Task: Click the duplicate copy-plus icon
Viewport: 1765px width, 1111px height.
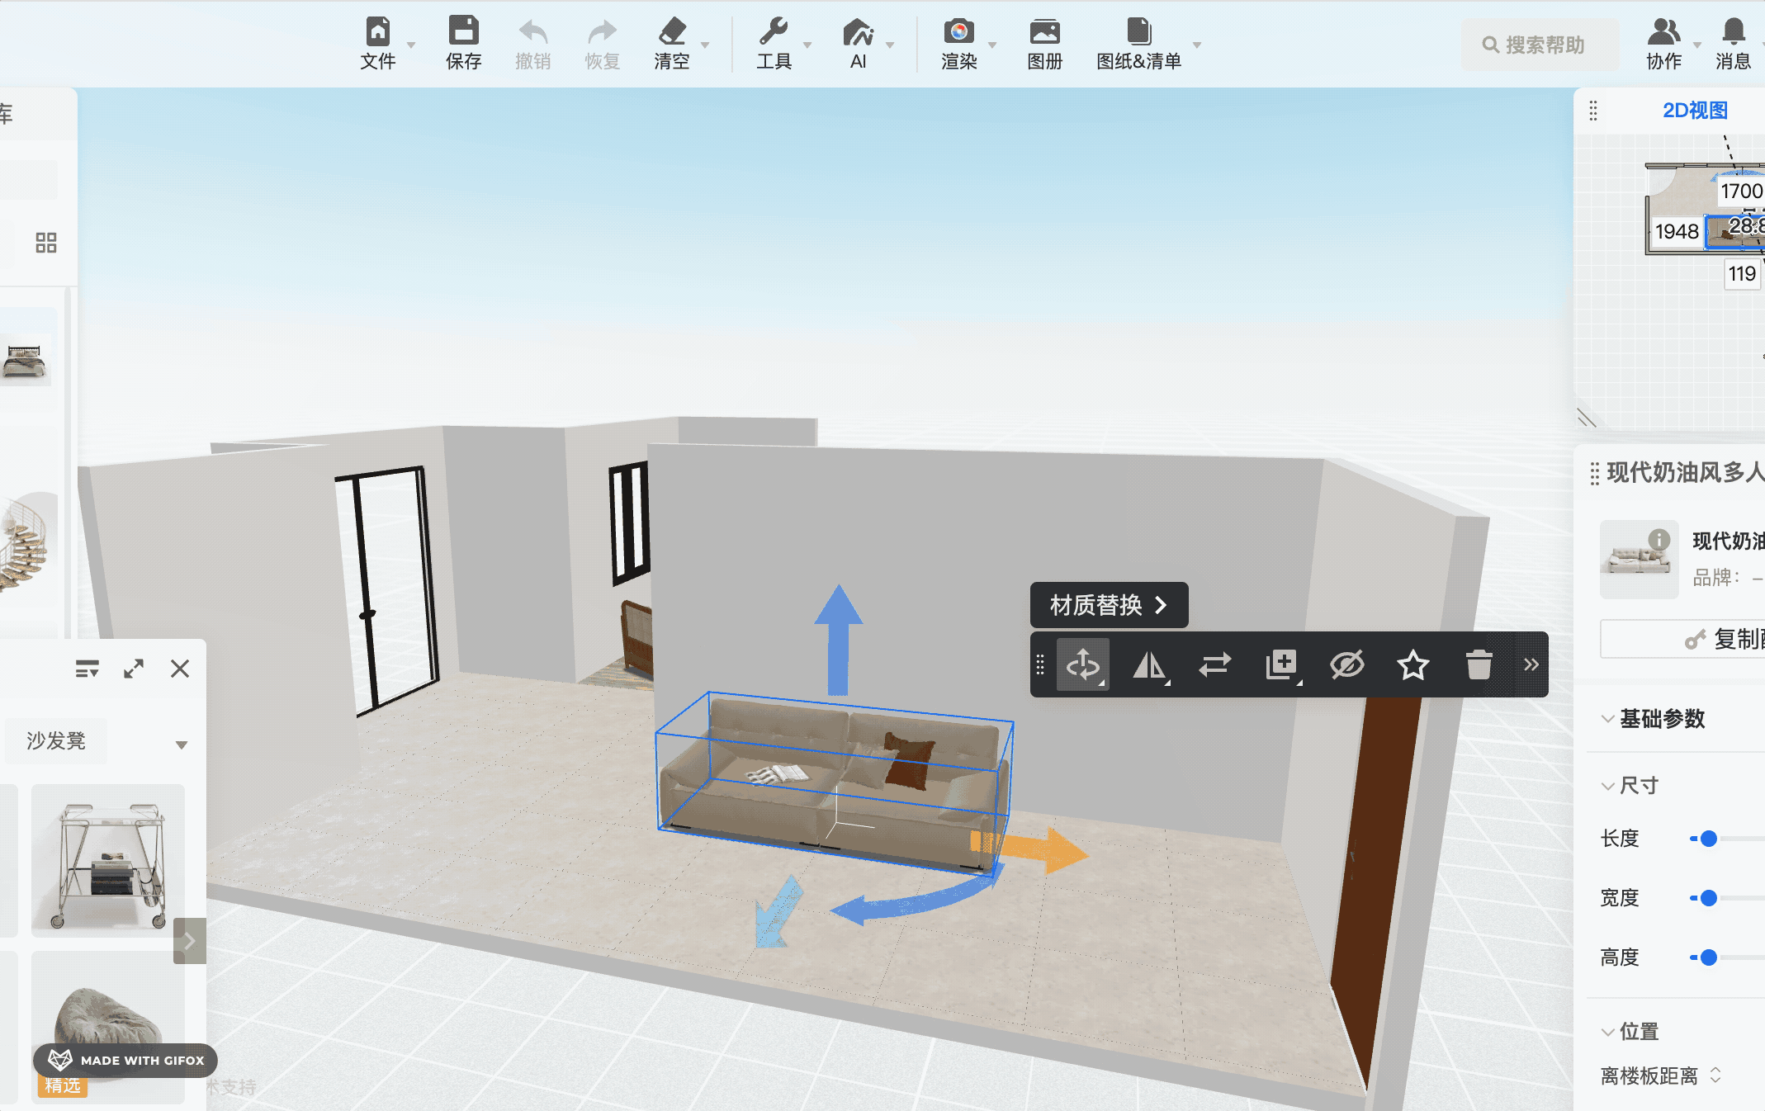Action: point(1281,664)
